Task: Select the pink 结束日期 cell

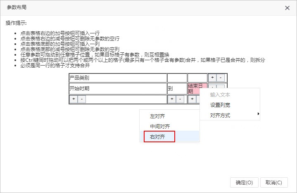Action: pyautogui.click(x=194, y=89)
